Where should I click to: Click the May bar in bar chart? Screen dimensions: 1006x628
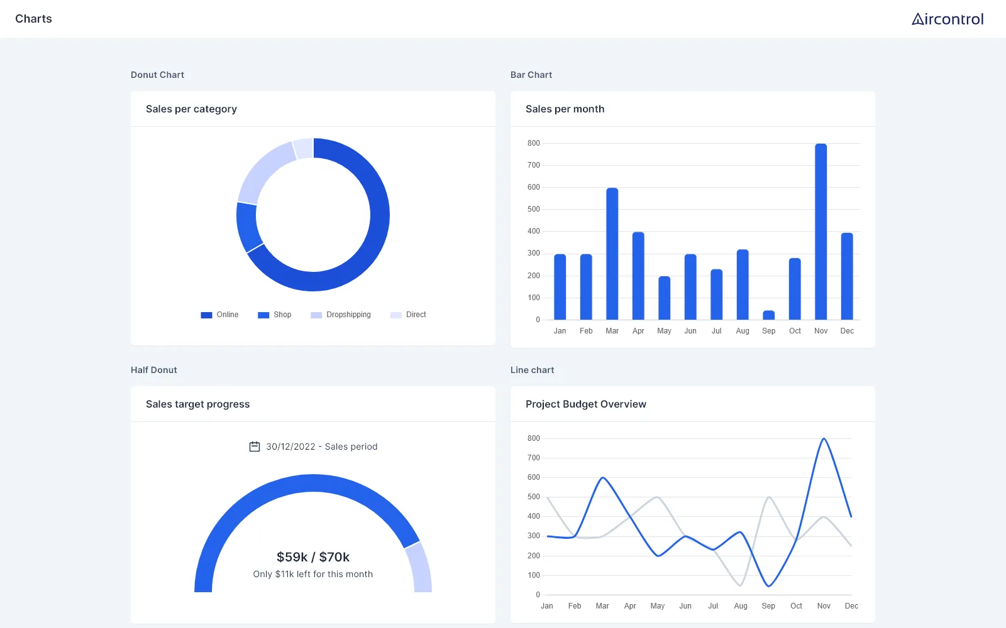click(x=665, y=298)
